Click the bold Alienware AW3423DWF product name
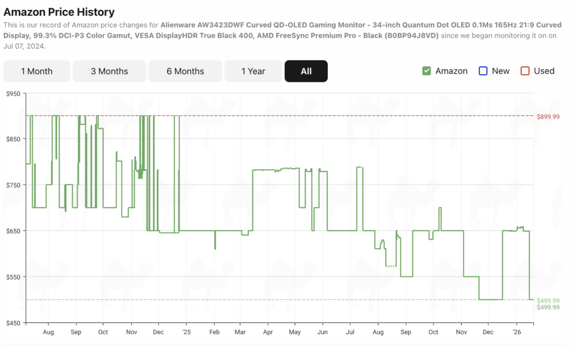 [x=290, y=26]
